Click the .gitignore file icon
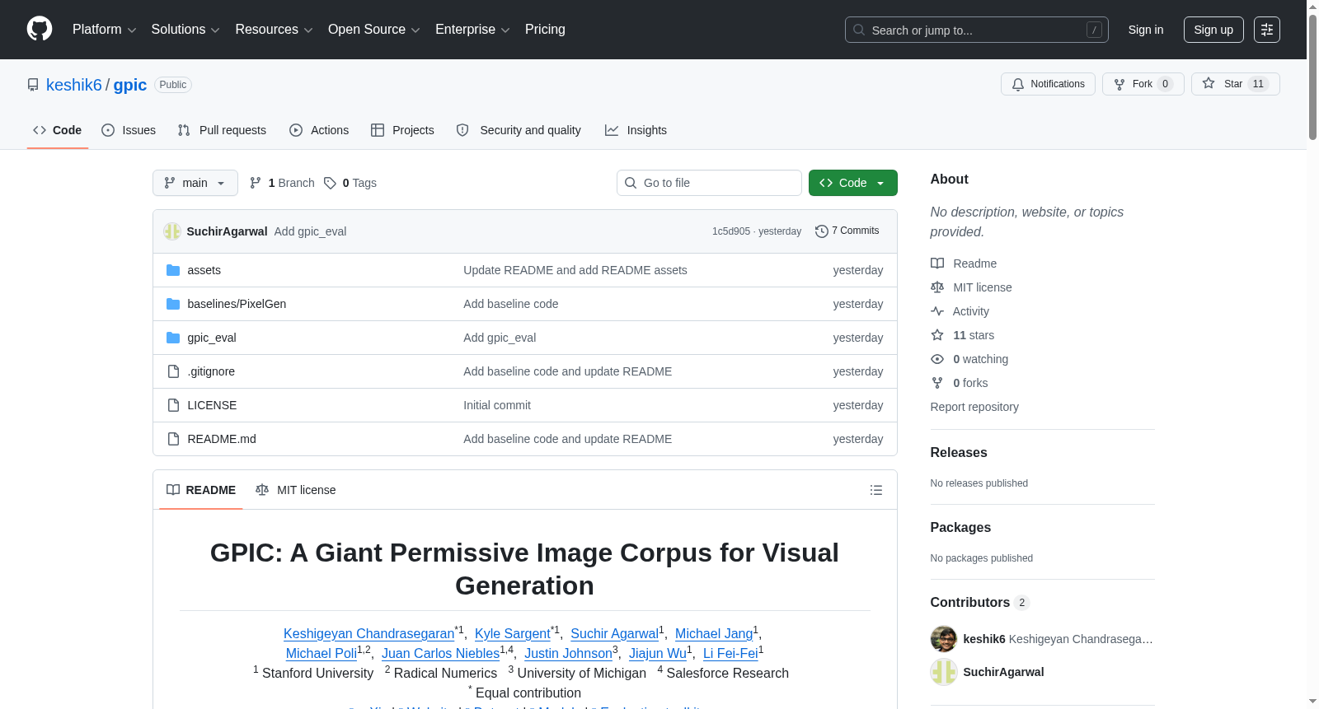1319x709 pixels. pos(173,371)
